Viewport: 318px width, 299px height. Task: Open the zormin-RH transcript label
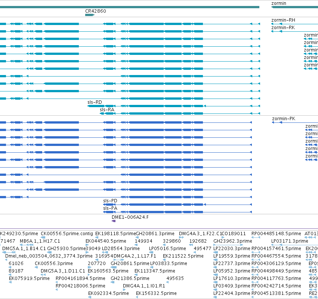(283, 20)
